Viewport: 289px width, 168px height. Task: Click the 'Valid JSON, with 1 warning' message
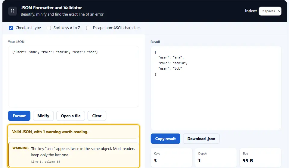pos(50,132)
